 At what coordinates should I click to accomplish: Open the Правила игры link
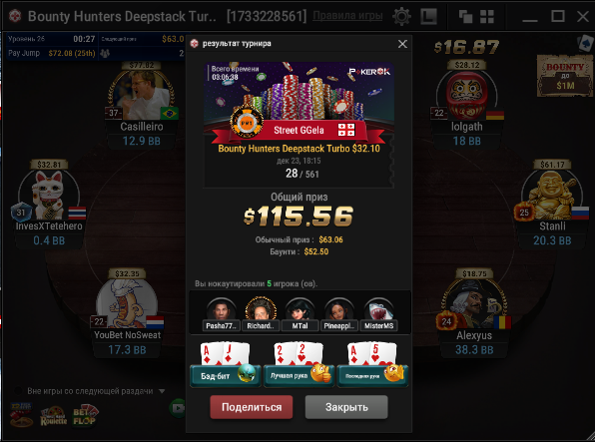tap(347, 16)
